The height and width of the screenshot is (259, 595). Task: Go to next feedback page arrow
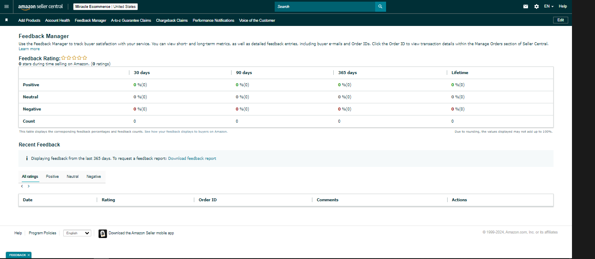[28, 186]
